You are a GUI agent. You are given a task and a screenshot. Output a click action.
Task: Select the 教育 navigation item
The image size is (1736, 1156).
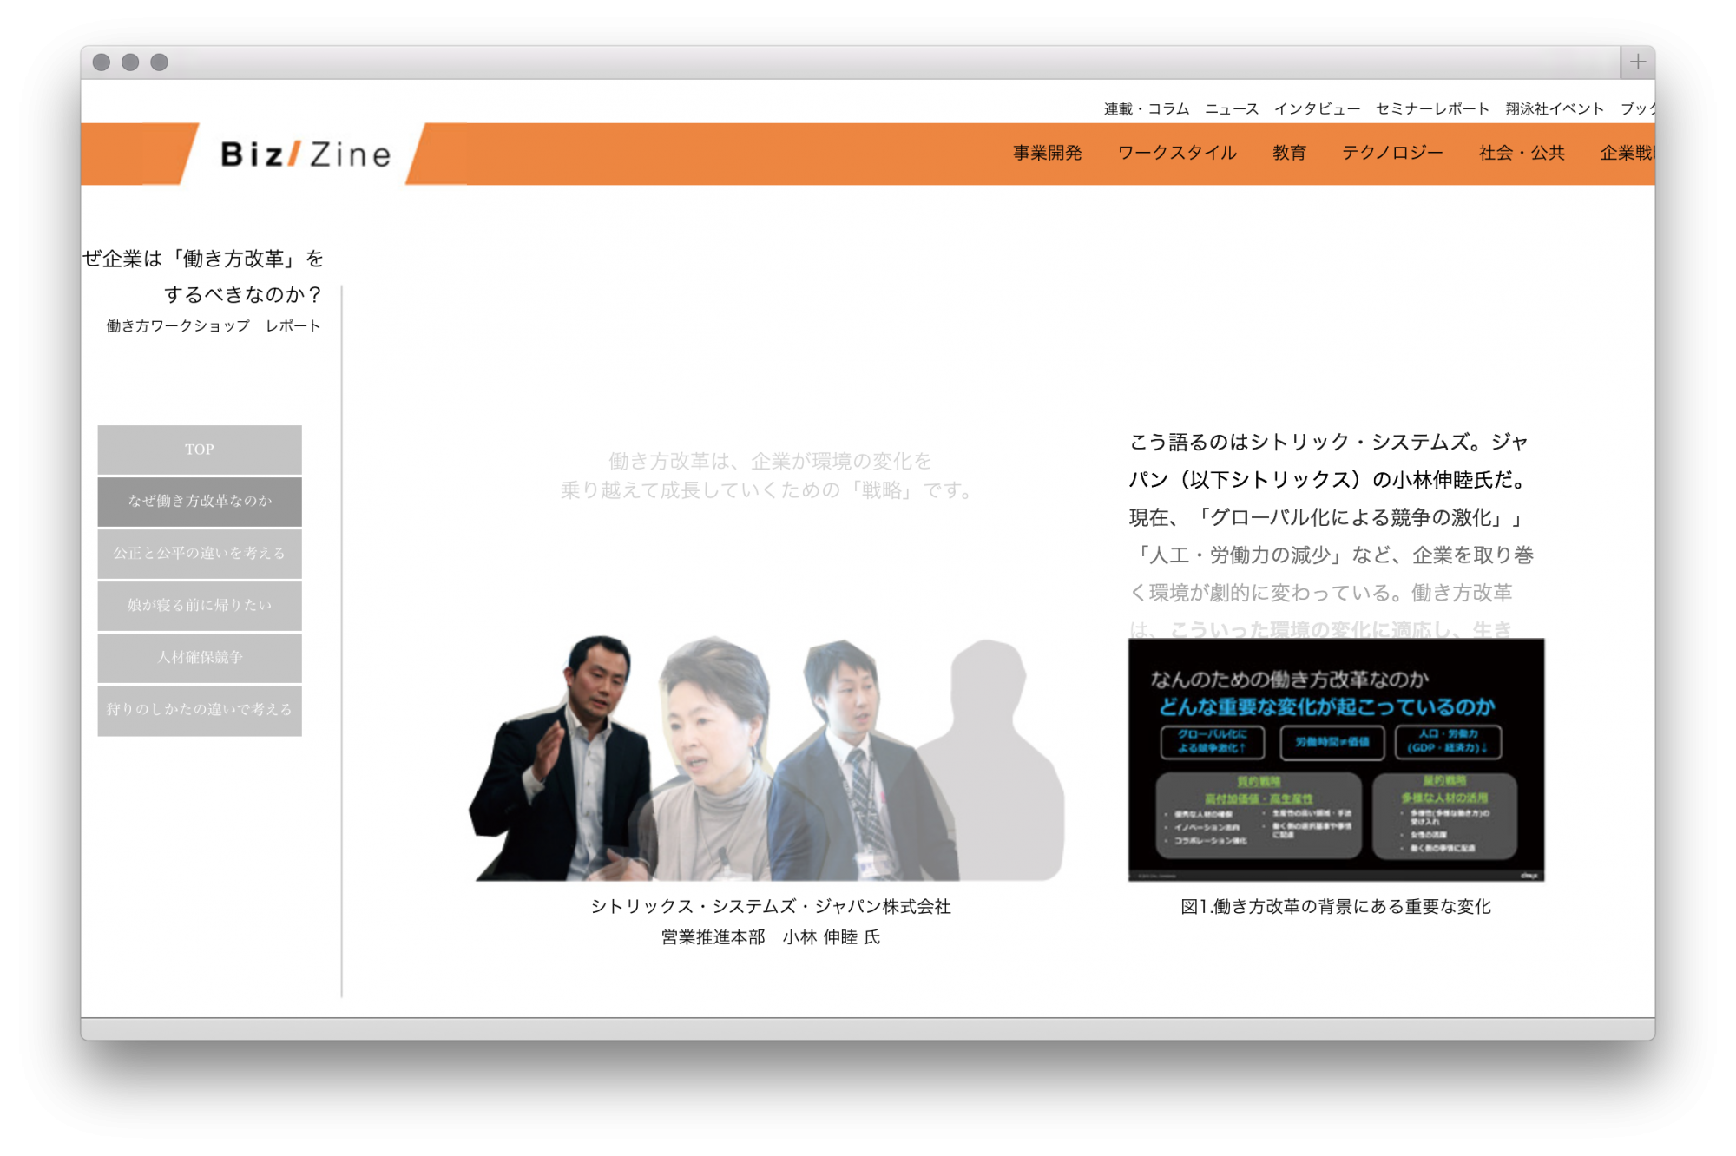1289,153
